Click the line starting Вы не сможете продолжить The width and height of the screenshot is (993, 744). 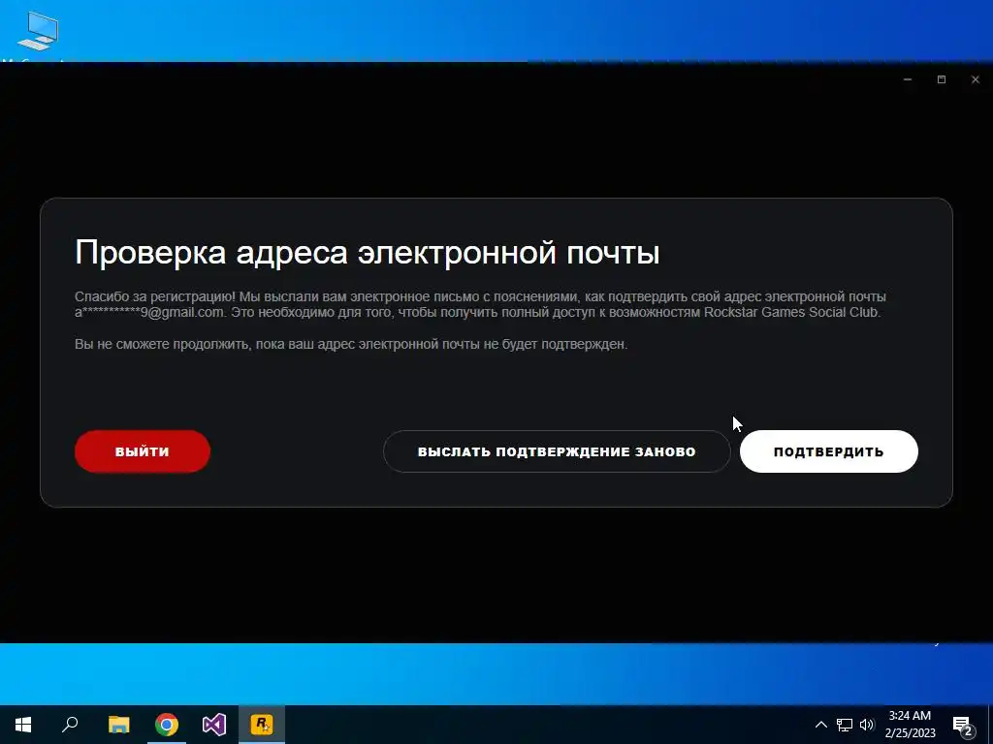click(x=351, y=344)
